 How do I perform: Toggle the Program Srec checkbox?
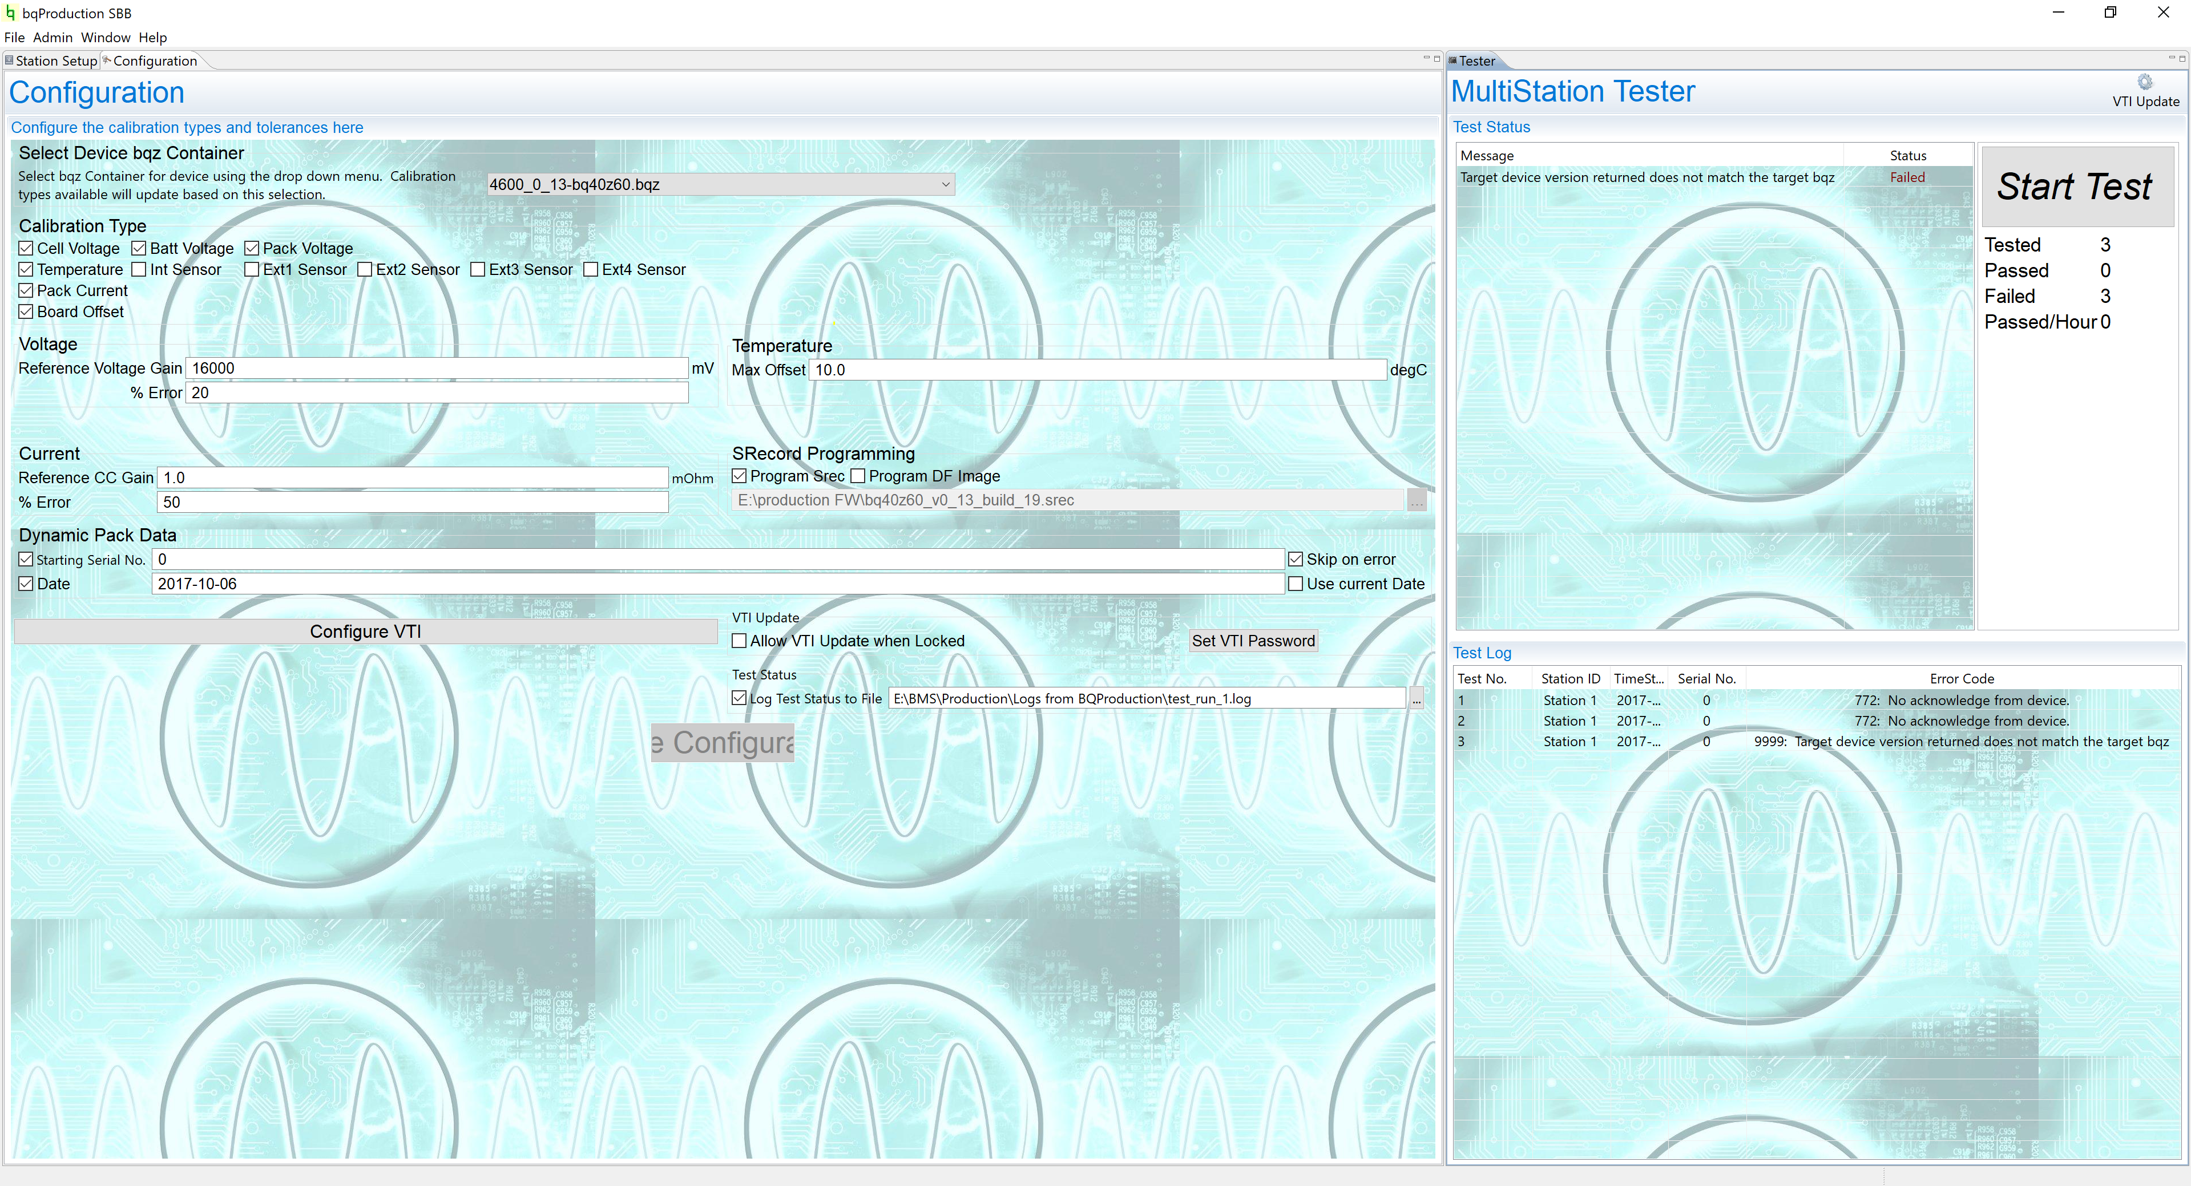tap(740, 476)
